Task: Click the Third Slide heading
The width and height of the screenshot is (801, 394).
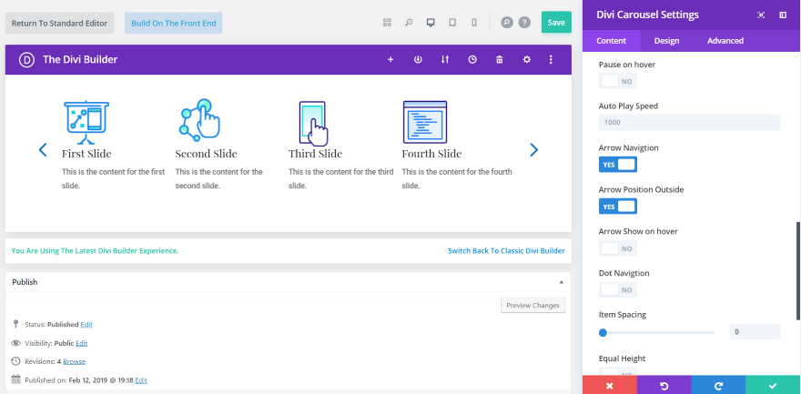Action: [315, 154]
